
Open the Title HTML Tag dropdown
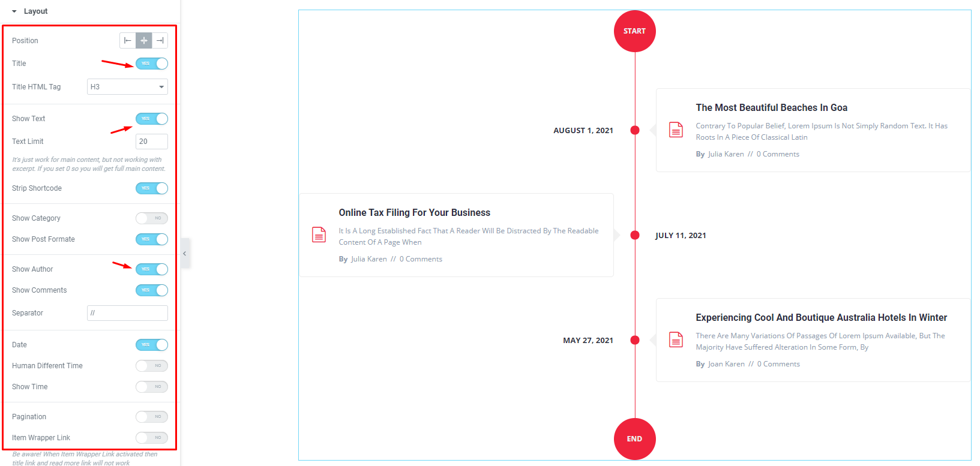point(127,86)
